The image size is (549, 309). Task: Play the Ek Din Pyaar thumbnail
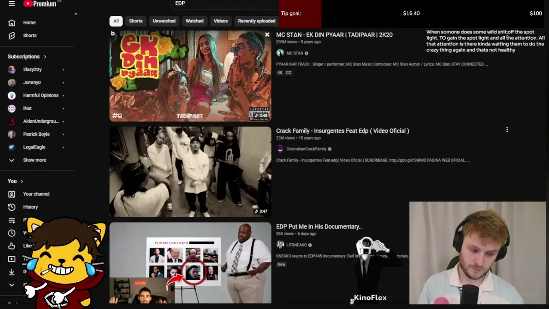[x=190, y=76]
